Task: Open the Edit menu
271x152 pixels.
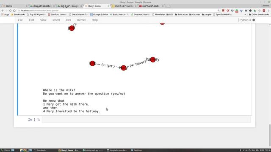Action: point(31,20)
